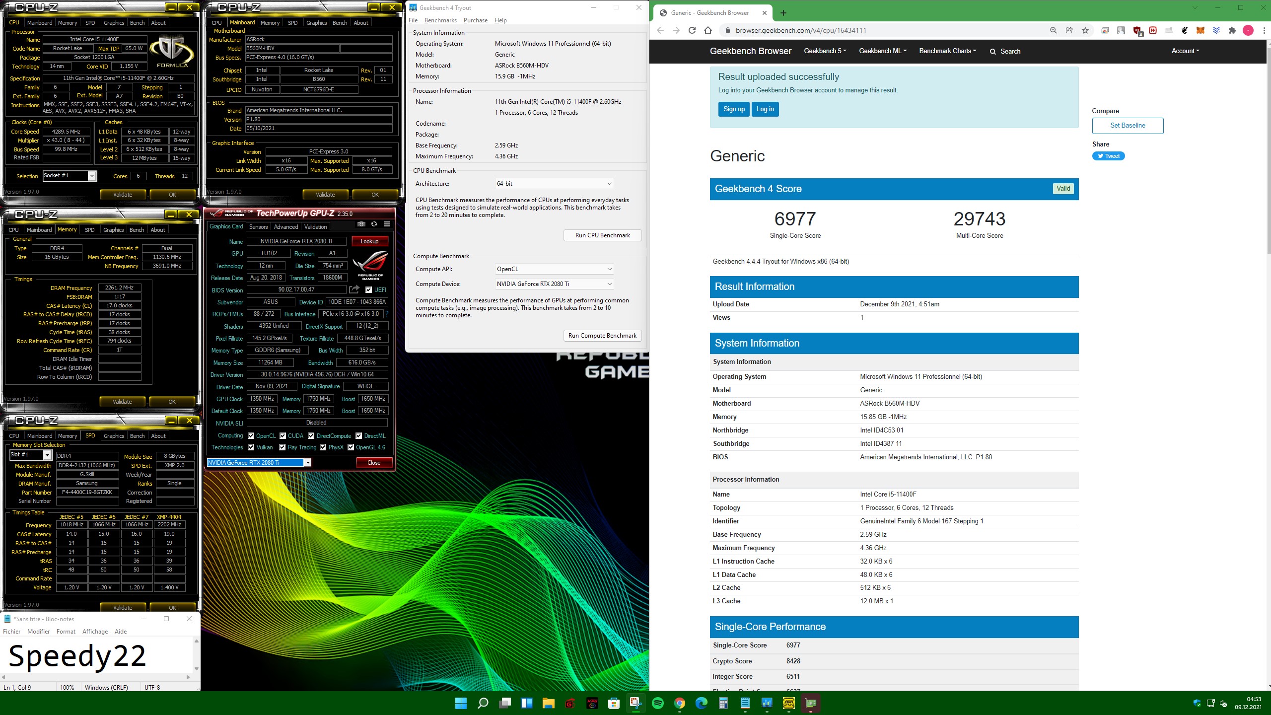This screenshot has height=715, width=1271.
Task: Expand the Geekbench 5 navigation menu
Action: click(x=825, y=51)
